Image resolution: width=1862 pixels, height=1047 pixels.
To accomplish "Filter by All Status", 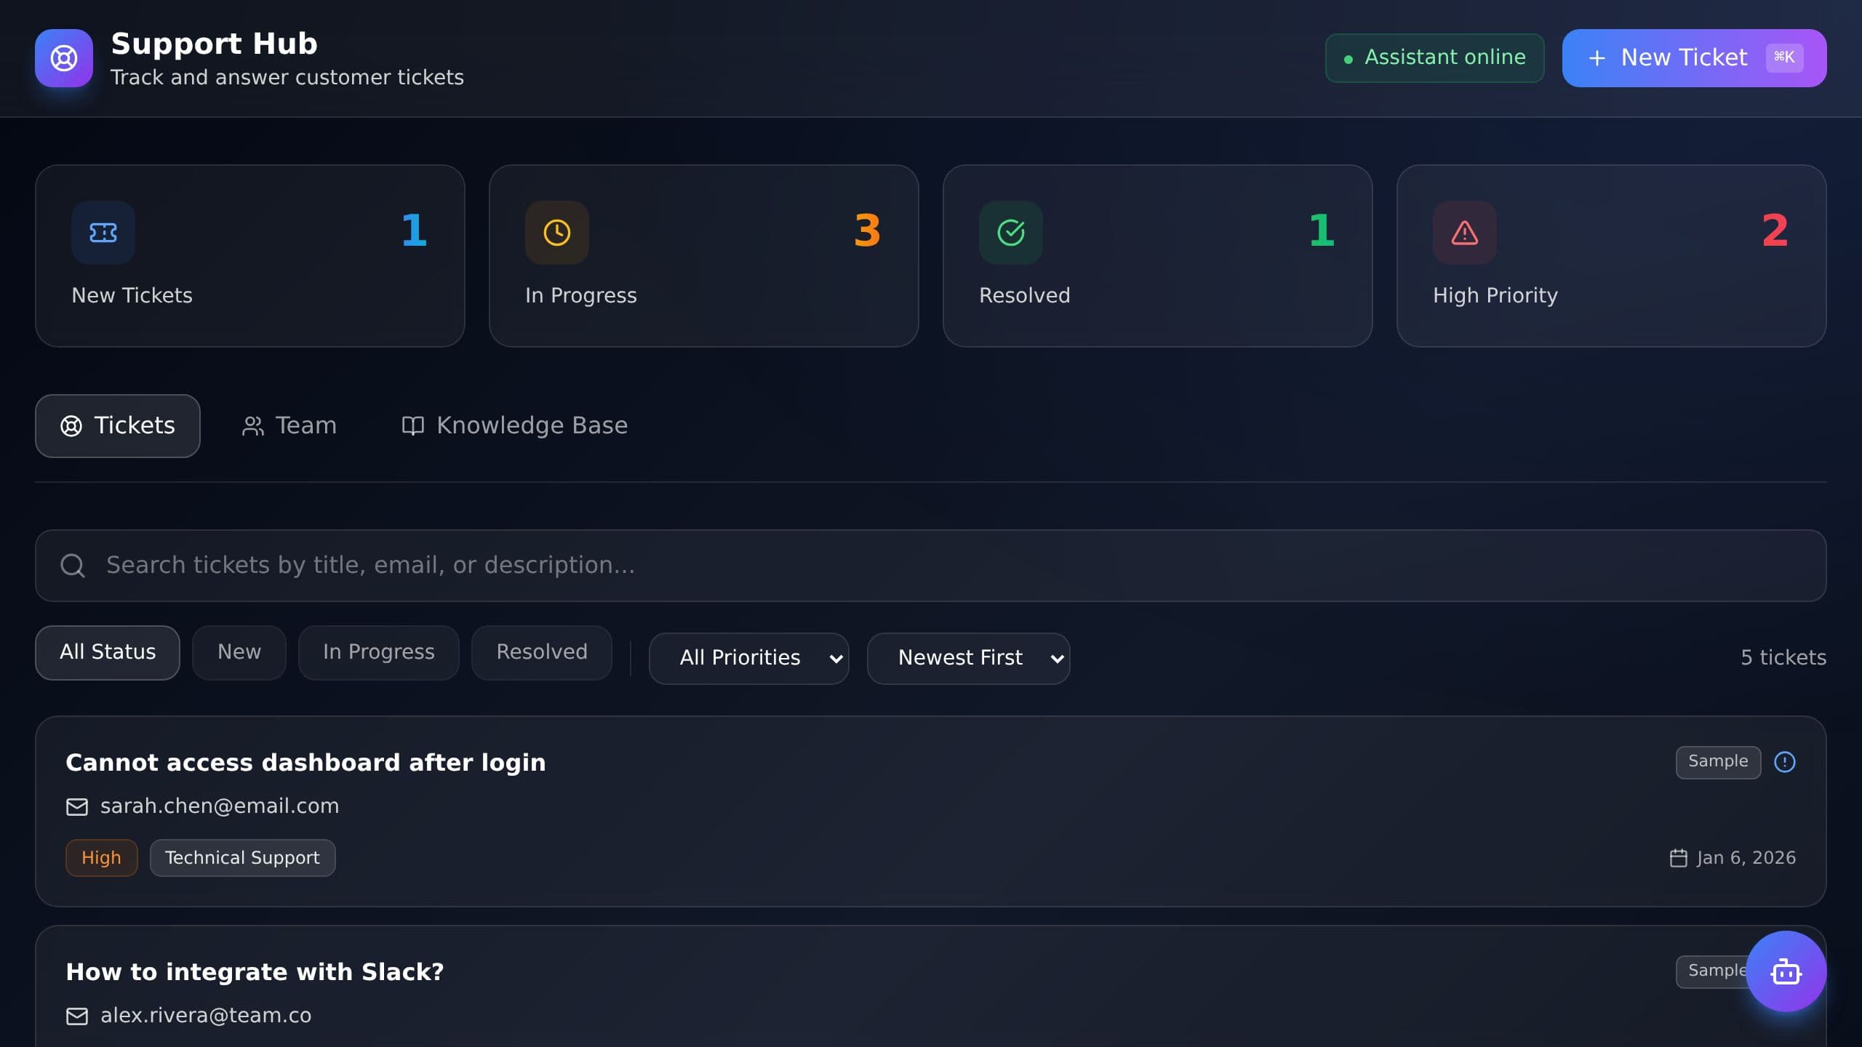I will [108, 652].
